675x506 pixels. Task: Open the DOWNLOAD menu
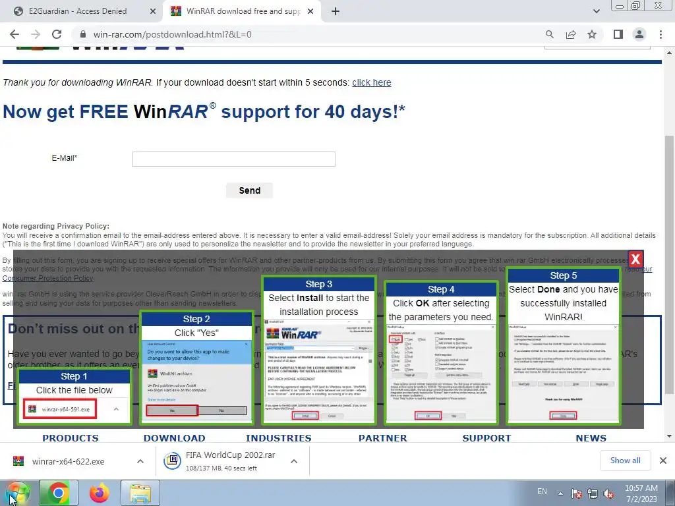[x=174, y=438]
